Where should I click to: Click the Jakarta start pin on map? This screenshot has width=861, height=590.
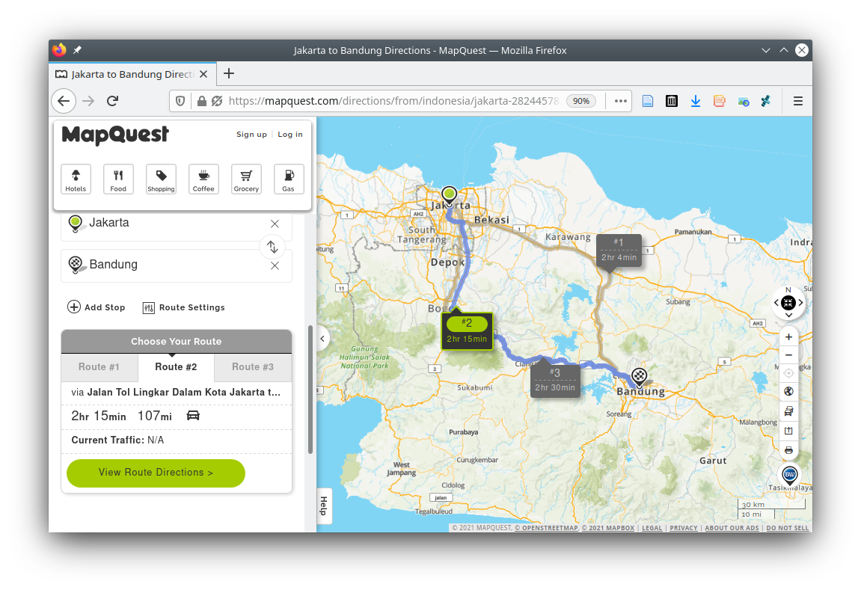coord(449,195)
